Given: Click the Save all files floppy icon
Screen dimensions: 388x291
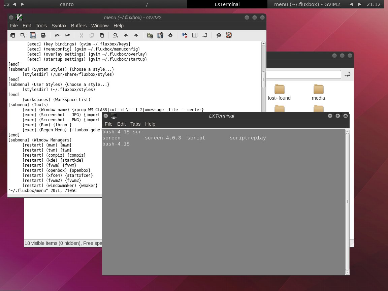Looking at the screenshot, I should pos(33,35).
